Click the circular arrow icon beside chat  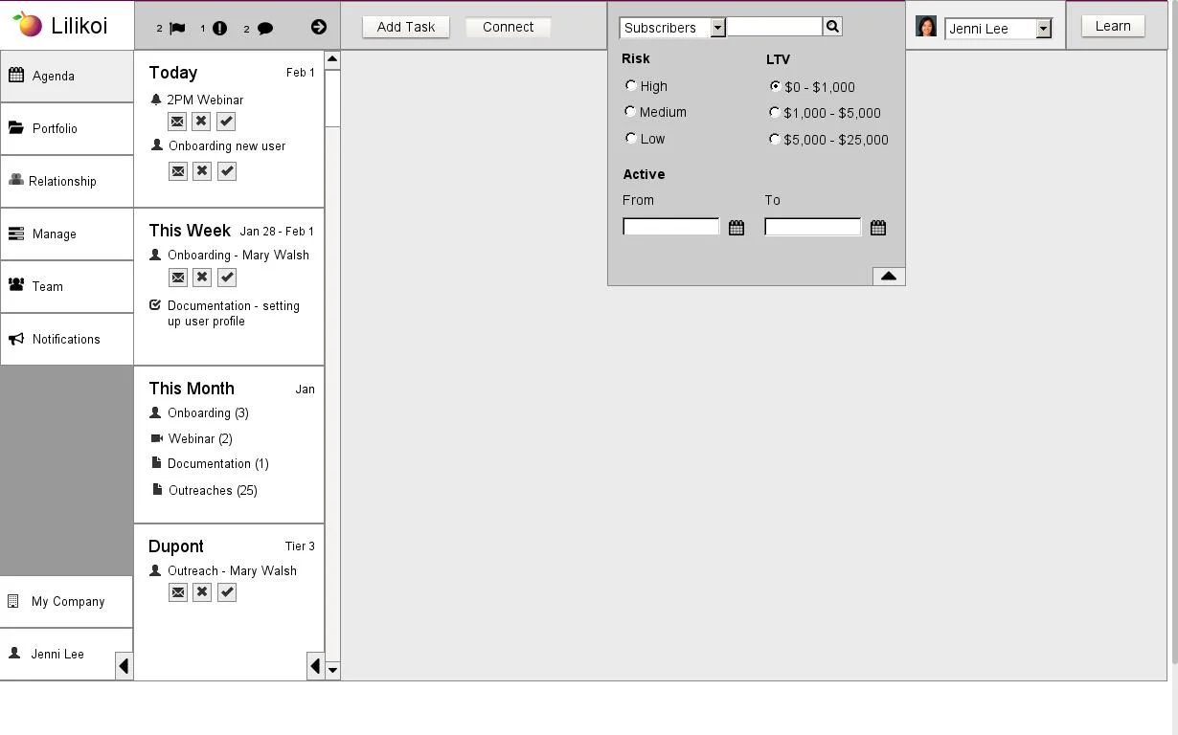pyautogui.click(x=319, y=27)
